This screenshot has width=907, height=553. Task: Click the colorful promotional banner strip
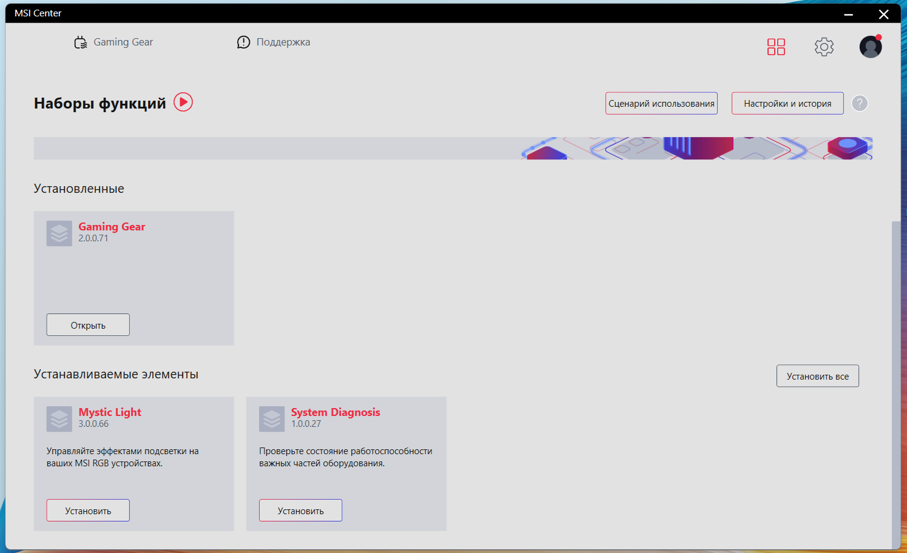[453, 148]
